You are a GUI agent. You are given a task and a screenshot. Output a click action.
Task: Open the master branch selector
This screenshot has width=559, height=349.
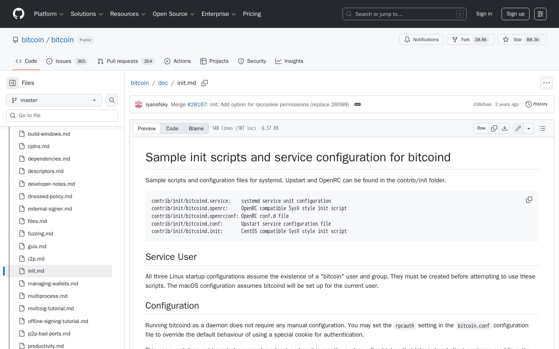pos(54,100)
